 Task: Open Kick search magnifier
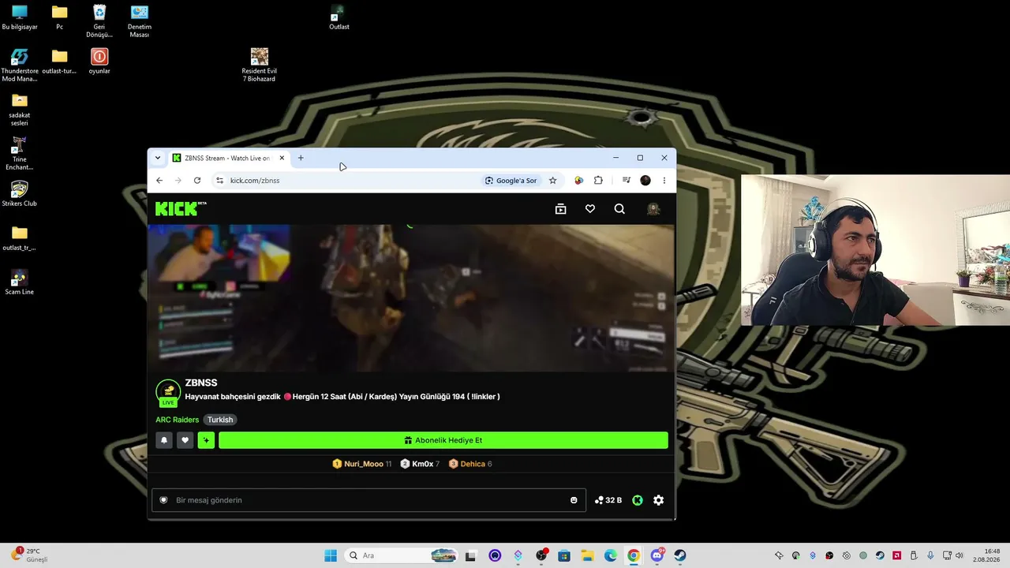click(619, 209)
